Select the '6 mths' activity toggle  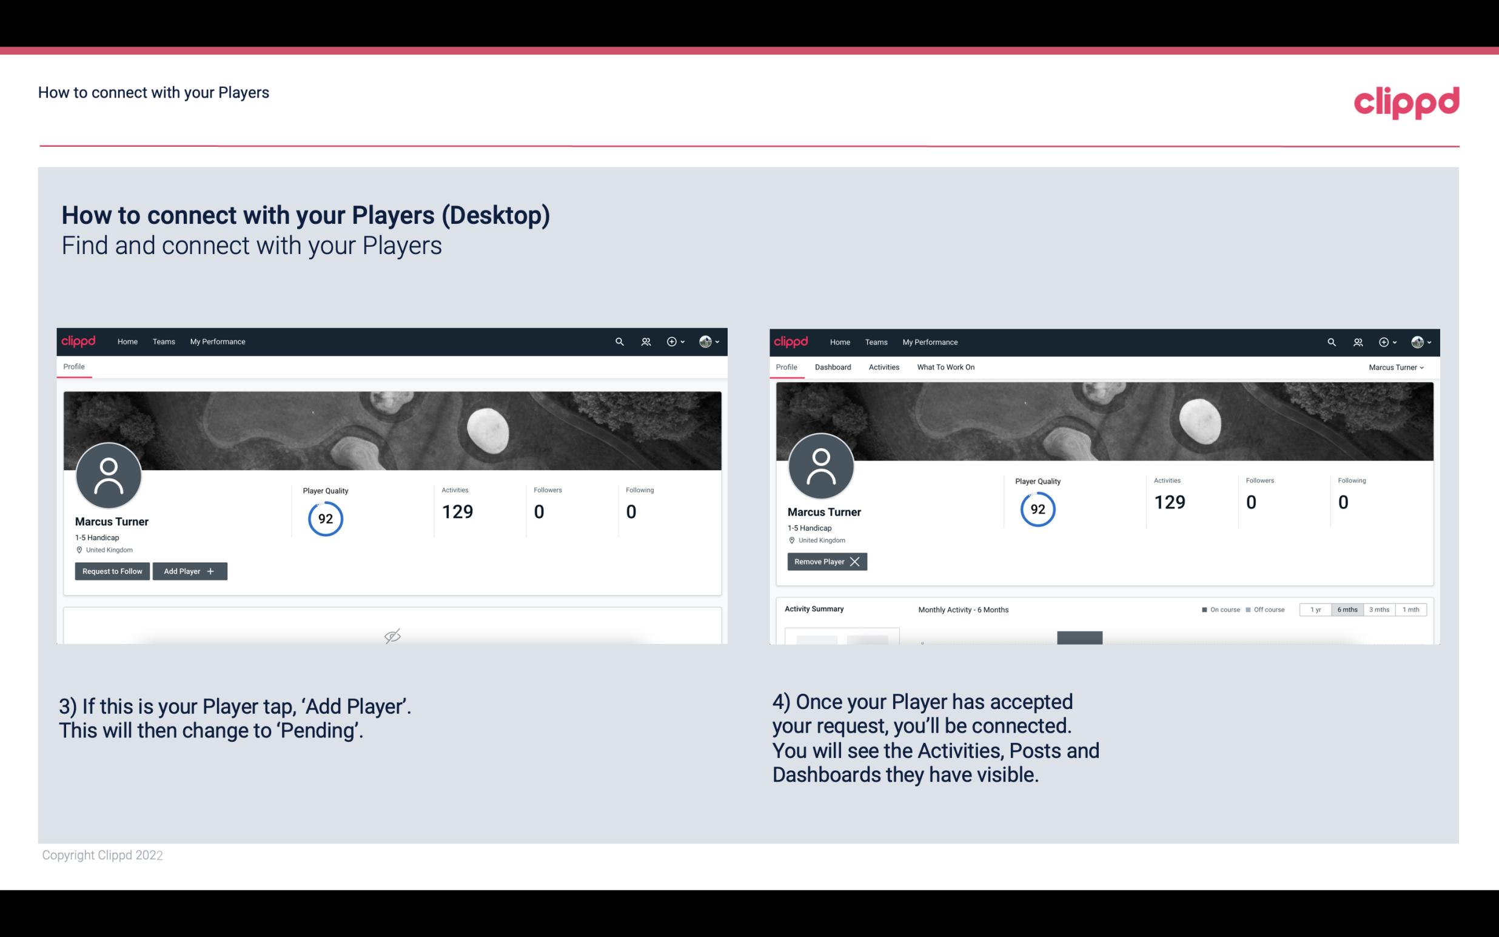[1347, 609]
